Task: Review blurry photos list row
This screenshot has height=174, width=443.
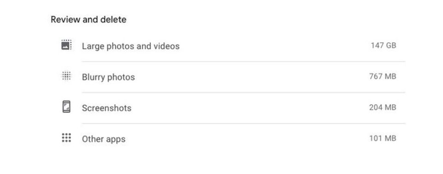Action: click(229, 77)
